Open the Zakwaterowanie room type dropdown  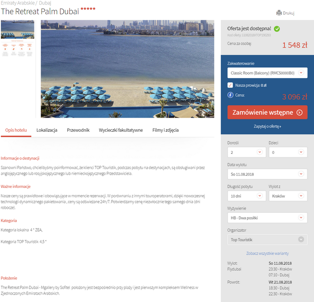pos(267,73)
